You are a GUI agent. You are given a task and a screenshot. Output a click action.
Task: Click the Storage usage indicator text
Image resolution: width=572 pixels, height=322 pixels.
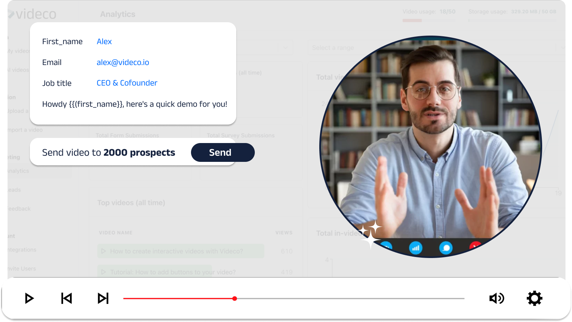pyautogui.click(x=512, y=12)
